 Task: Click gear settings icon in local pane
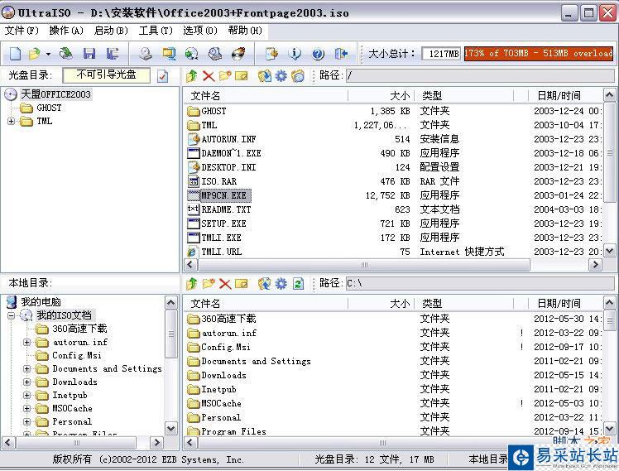(281, 283)
